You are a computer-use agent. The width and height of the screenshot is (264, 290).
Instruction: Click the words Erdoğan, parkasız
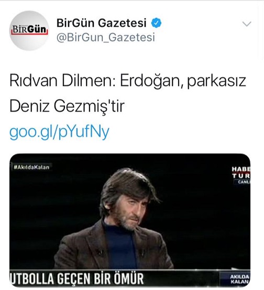(x=183, y=81)
